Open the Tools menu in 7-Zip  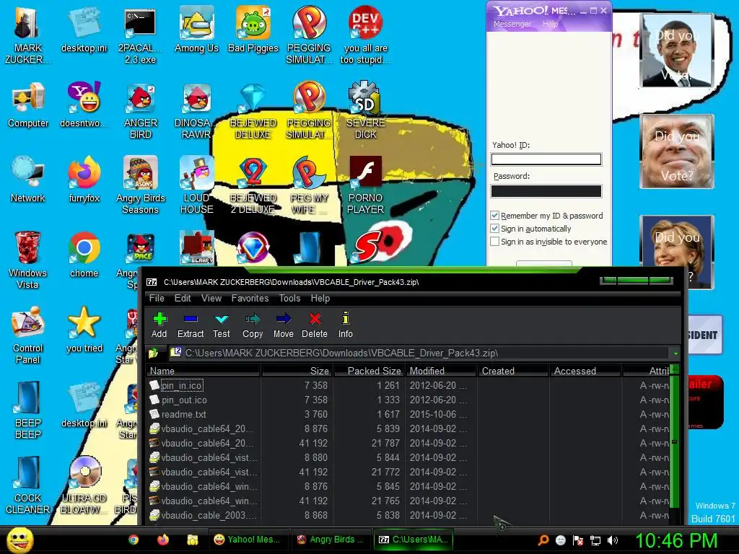(289, 298)
